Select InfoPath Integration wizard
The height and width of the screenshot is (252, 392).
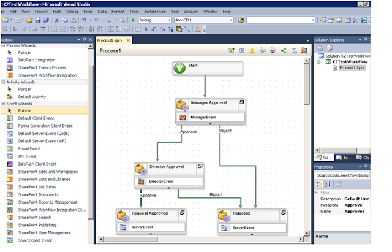click(37, 60)
